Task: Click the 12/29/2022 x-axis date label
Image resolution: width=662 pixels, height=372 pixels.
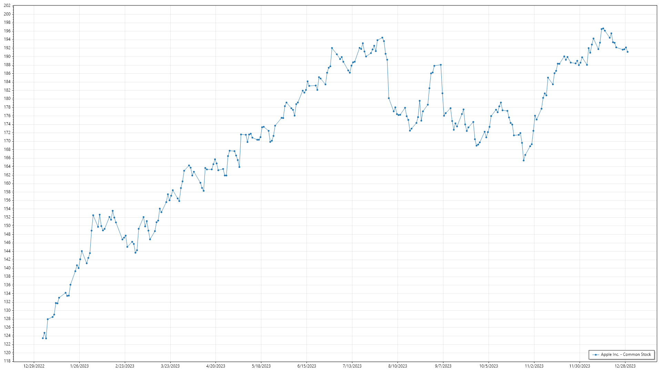Action: (x=34, y=366)
